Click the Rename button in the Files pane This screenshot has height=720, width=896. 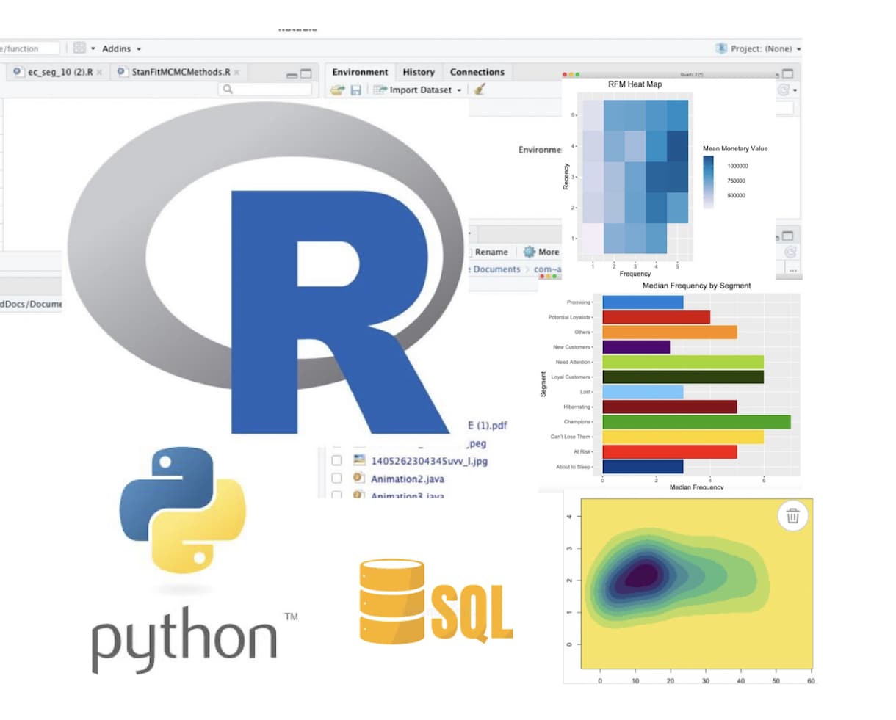[x=491, y=252]
